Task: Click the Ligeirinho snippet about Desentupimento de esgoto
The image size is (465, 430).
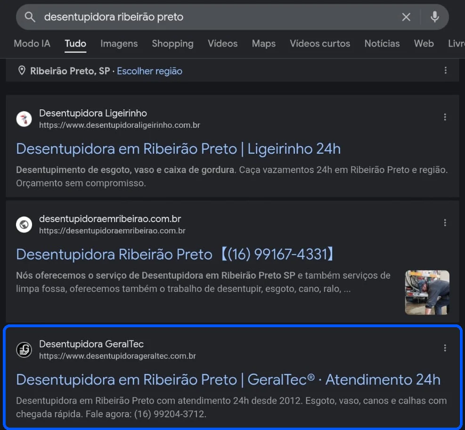Action: coord(232,176)
